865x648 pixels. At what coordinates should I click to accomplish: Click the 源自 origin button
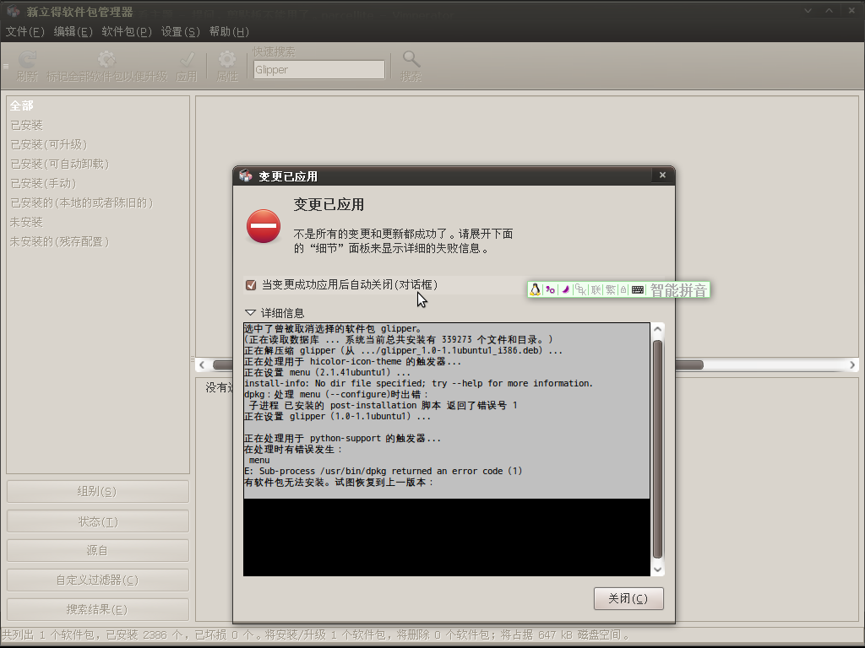click(98, 550)
